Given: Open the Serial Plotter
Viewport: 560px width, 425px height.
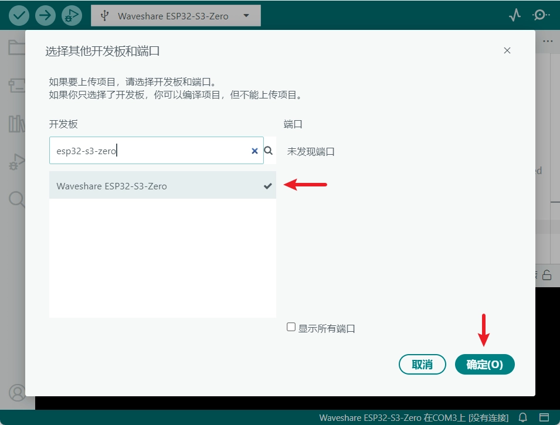Looking at the screenshot, I should (x=514, y=15).
